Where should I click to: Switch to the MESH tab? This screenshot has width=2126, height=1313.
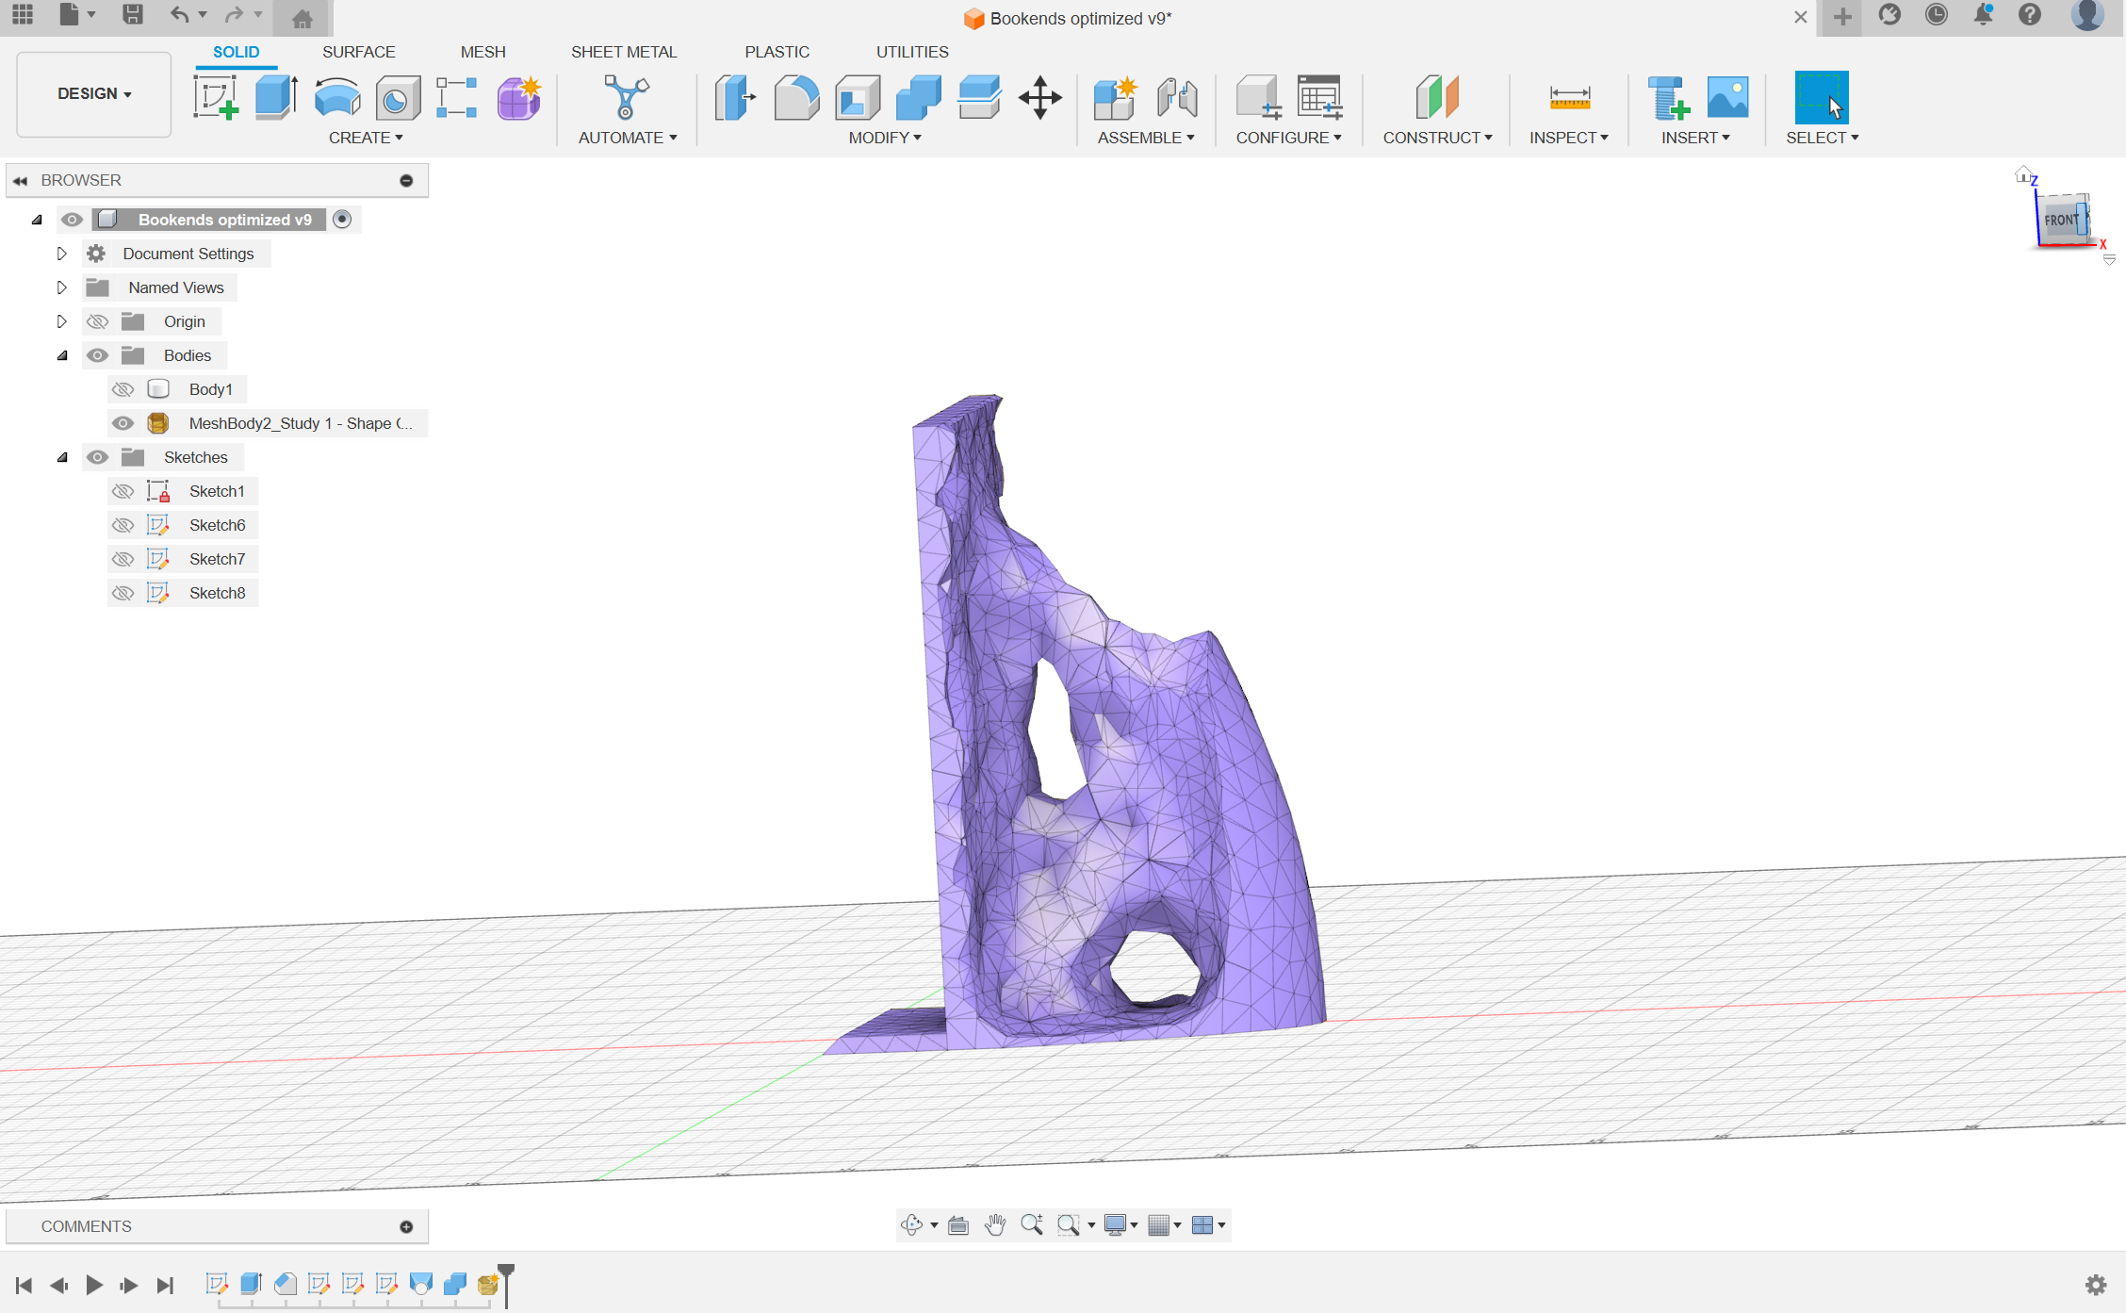(x=482, y=52)
